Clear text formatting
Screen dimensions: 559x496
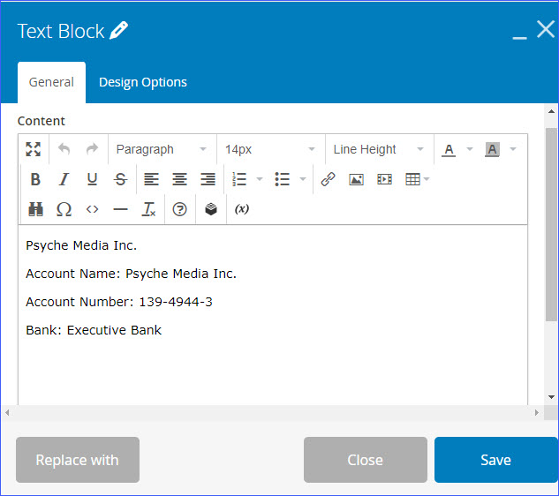click(x=148, y=209)
